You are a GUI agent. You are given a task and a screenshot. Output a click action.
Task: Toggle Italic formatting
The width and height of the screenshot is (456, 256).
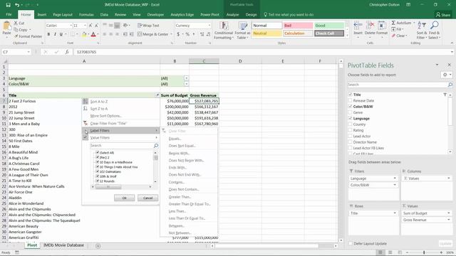(55, 34)
